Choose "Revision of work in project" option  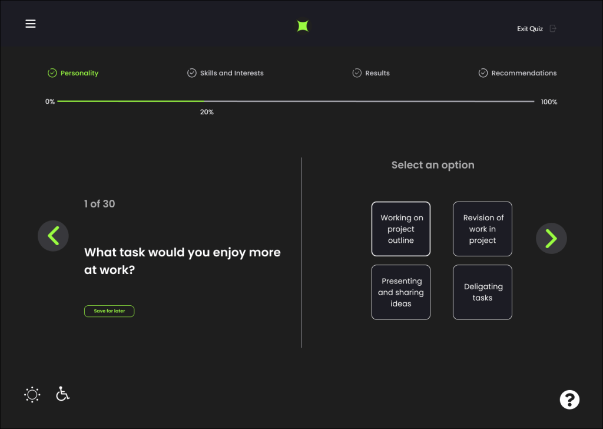(482, 229)
